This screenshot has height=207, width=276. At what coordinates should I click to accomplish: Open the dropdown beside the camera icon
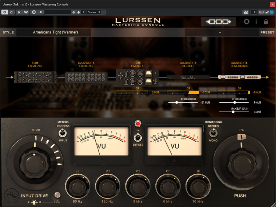tap(254, 12)
